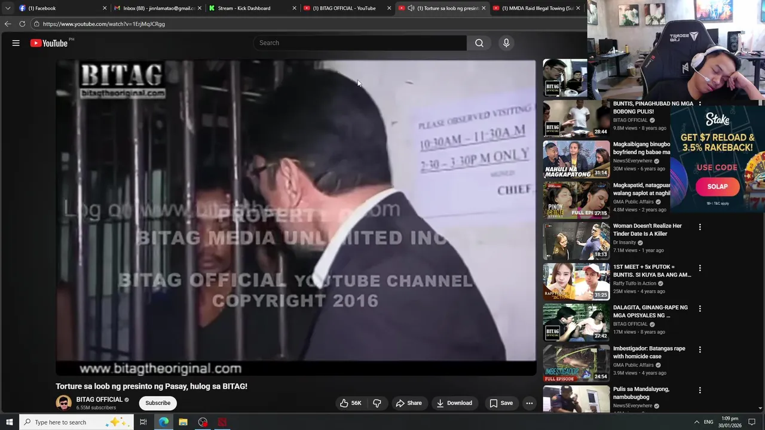The height and width of the screenshot is (430, 765).
Task: Open the BITAG OFFICIAL channel name link
Action: tap(99, 400)
